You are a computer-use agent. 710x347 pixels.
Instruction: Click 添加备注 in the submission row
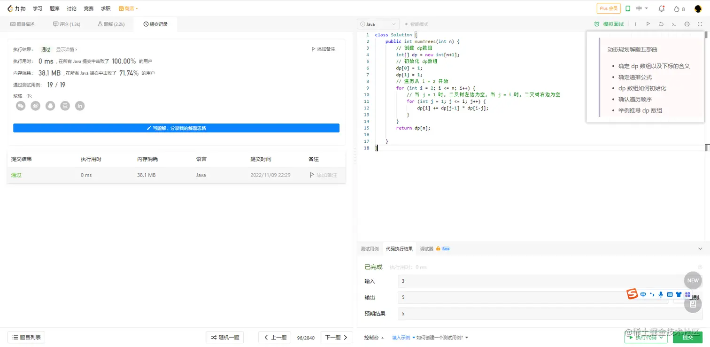pyautogui.click(x=323, y=175)
